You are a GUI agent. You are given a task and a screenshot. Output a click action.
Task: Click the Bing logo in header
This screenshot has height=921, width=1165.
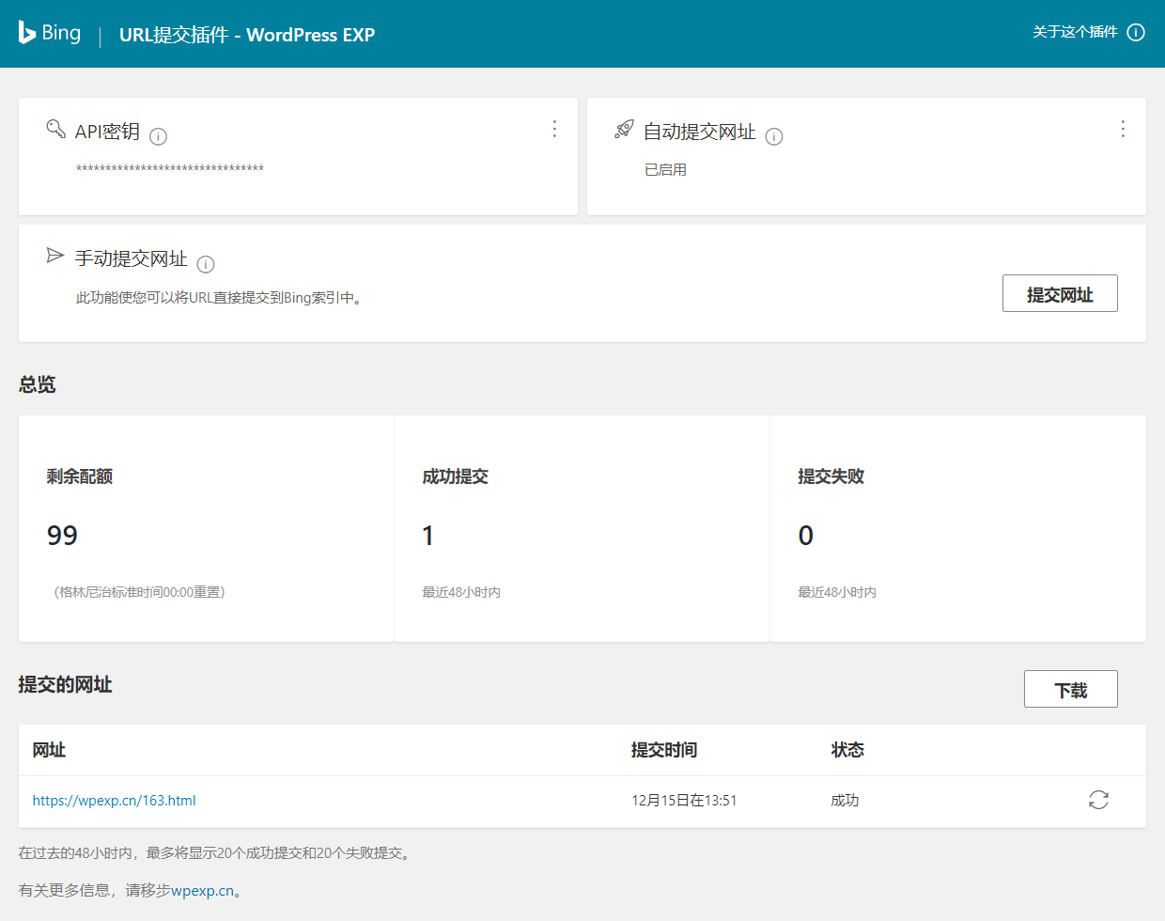click(x=50, y=33)
